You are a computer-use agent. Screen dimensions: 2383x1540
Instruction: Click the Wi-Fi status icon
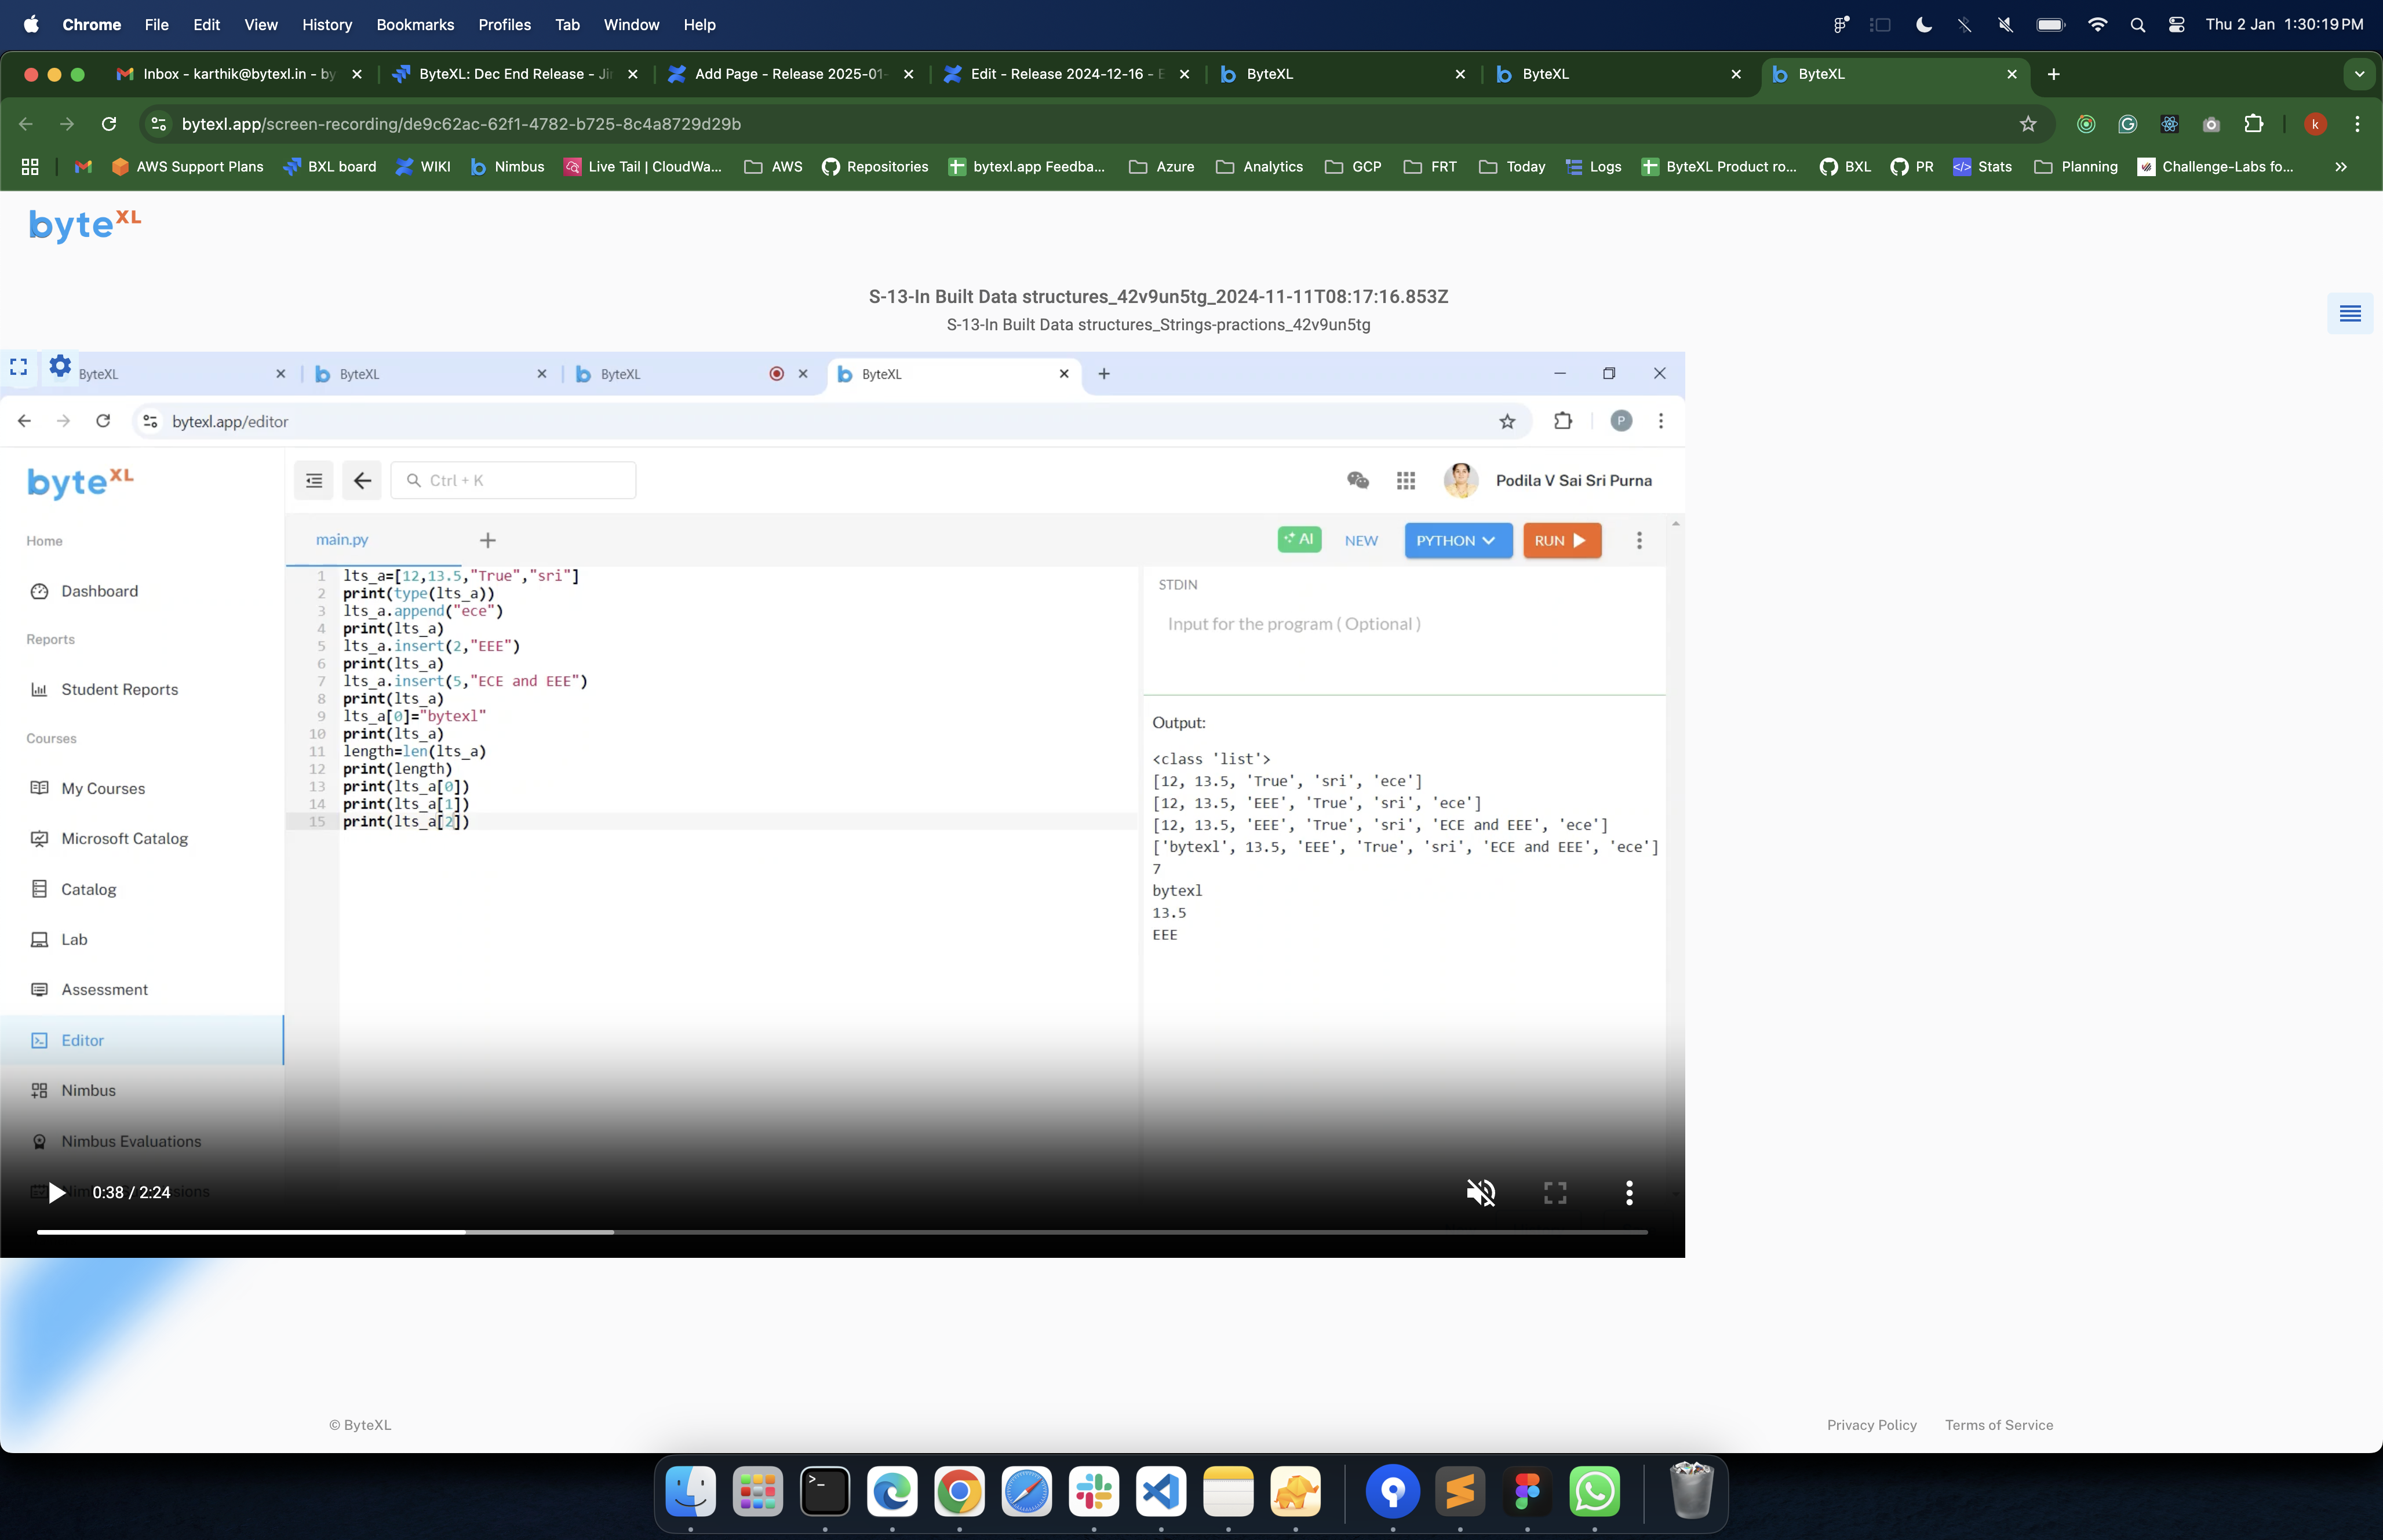pos(2098,24)
